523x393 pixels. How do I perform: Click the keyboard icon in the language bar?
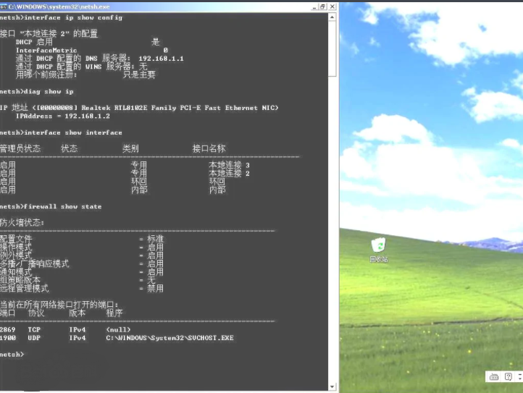494,376
